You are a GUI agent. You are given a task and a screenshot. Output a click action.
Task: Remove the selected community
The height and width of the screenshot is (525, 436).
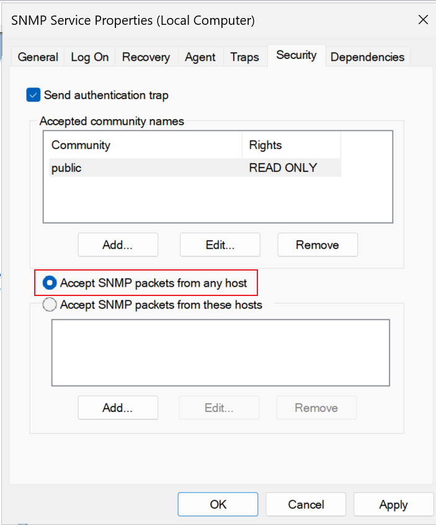tap(318, 245)
